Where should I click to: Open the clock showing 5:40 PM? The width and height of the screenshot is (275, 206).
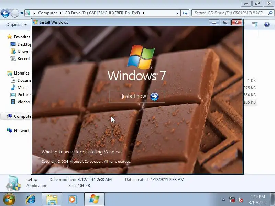click(x=257, y=199)
